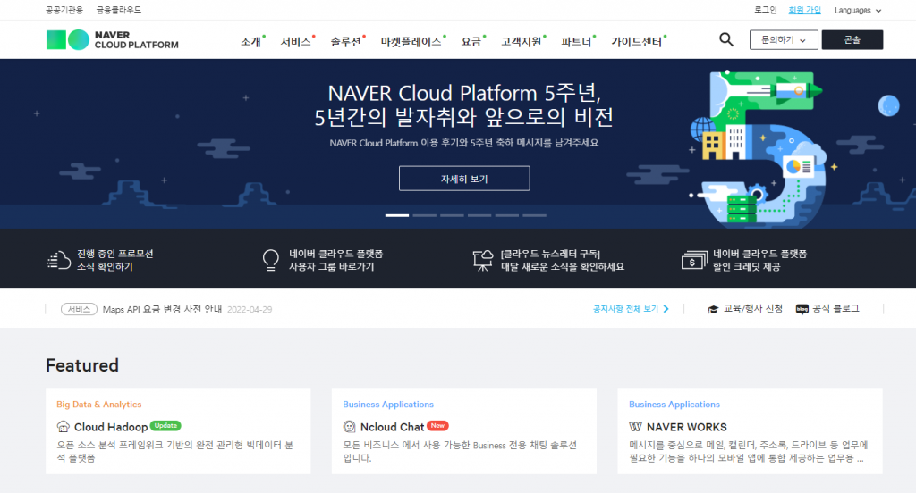This screenshot has height=493, width=916.
Task: Click the 2022-04-29 notice date
Action: (250, 309)
